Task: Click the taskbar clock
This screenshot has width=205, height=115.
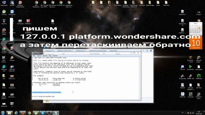Action: (199, 113)
